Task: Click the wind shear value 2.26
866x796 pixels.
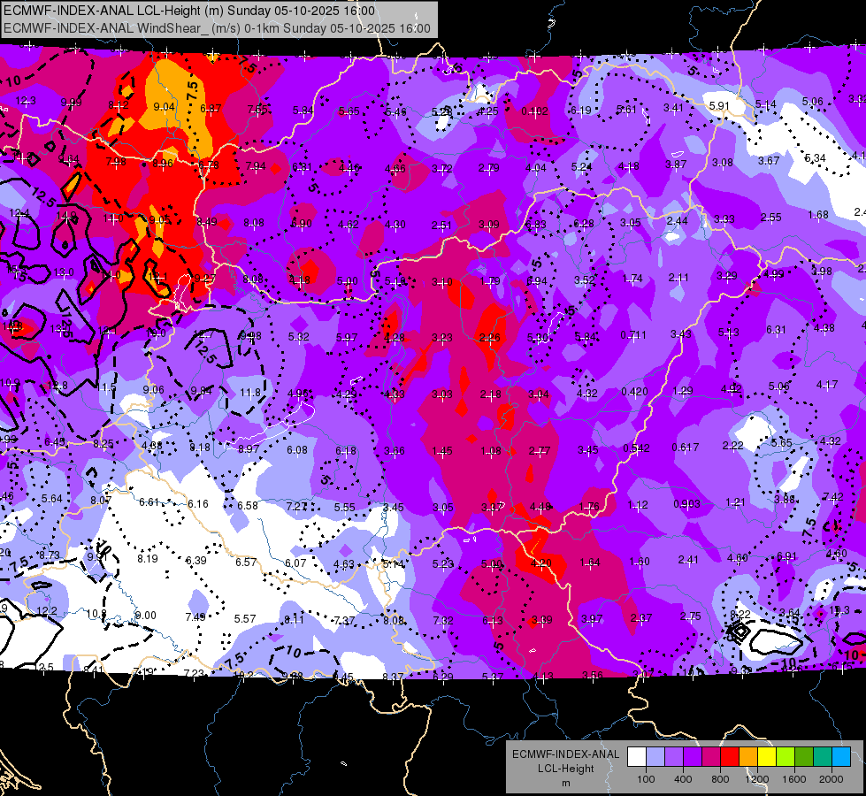Action: pos(490,338)
